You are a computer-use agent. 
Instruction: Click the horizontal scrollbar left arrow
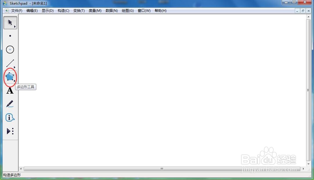coord(21,169)
